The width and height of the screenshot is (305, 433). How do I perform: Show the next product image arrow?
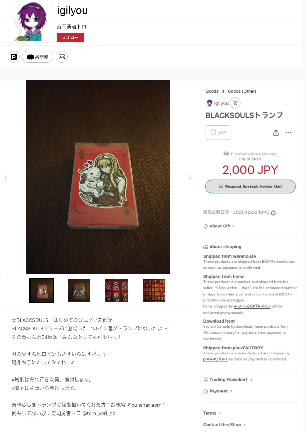click(x=190, y=177)
